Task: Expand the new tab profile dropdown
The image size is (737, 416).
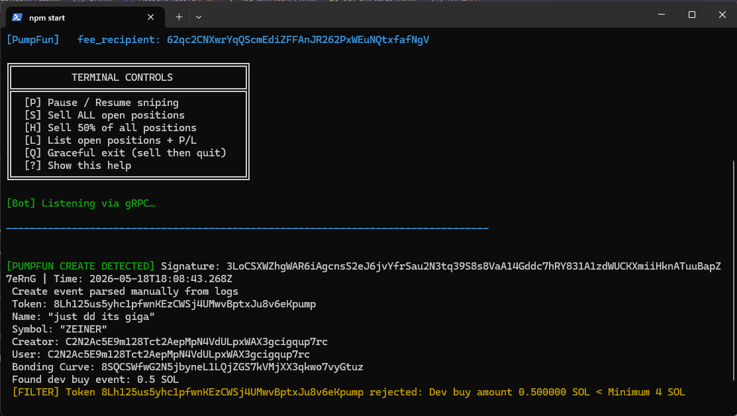Action: click(x=199, y=17)
